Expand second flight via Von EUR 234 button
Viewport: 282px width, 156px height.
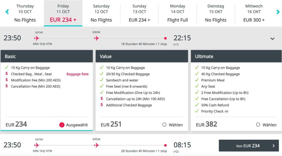click(249, 146)
